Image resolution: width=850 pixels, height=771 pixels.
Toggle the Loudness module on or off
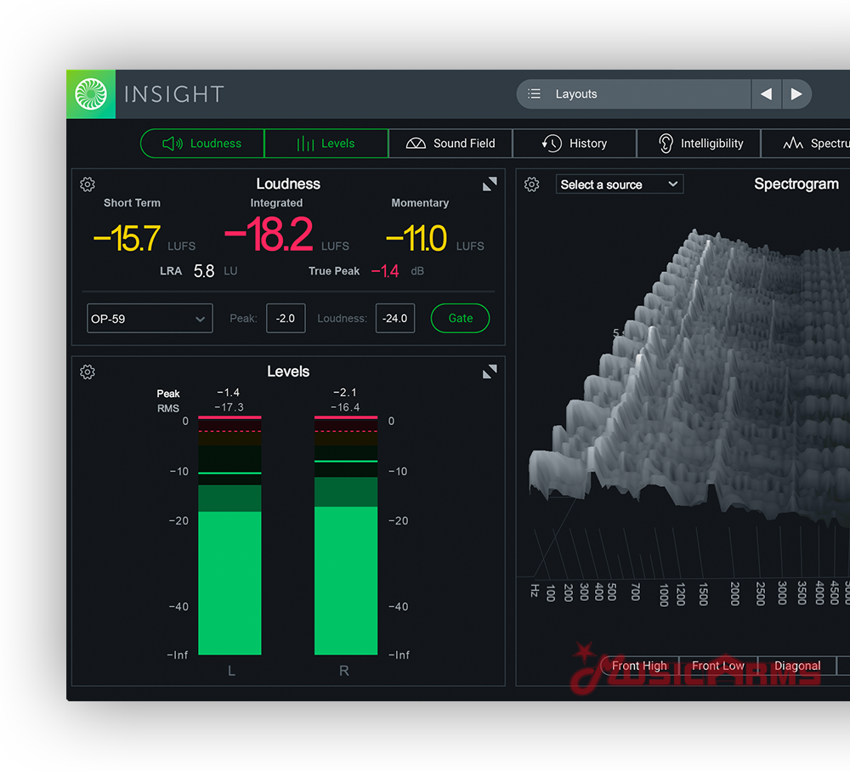[x=202, y=144]
